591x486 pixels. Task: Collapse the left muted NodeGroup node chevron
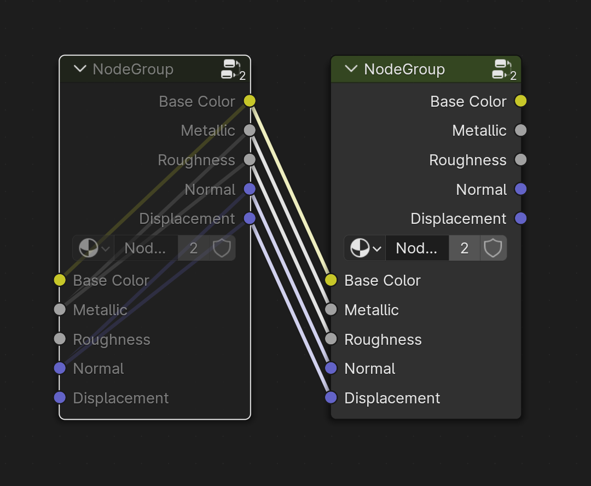[80, 68]
